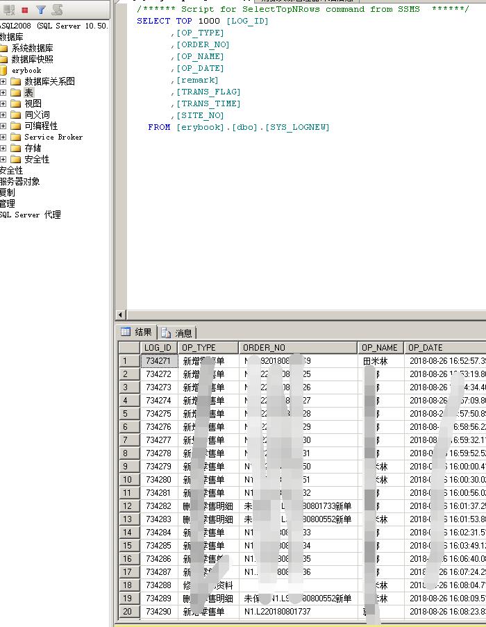Click the LOG_ID cell 734288
The height and width of the screenshot is (627, 486).
(x=159, y=585)
